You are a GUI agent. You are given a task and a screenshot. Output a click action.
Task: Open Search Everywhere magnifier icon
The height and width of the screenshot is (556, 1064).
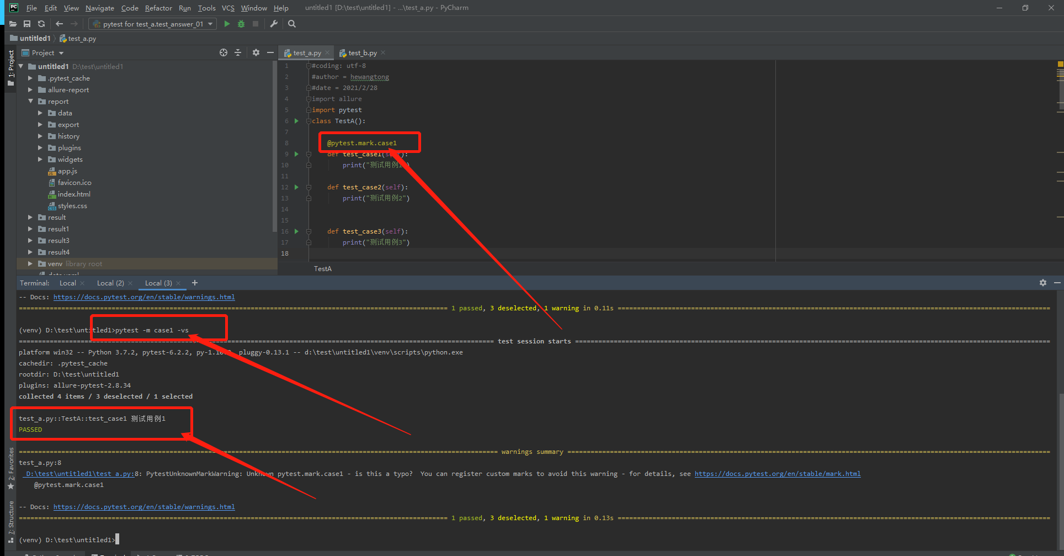point(292,24)
